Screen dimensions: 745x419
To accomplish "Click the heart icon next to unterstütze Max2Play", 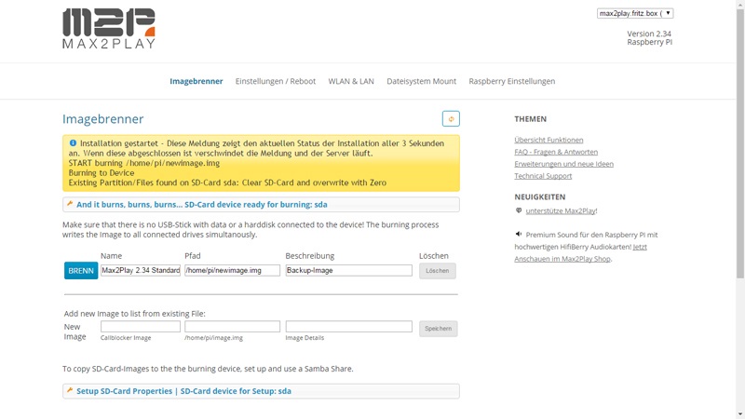I will coord(519,210).
